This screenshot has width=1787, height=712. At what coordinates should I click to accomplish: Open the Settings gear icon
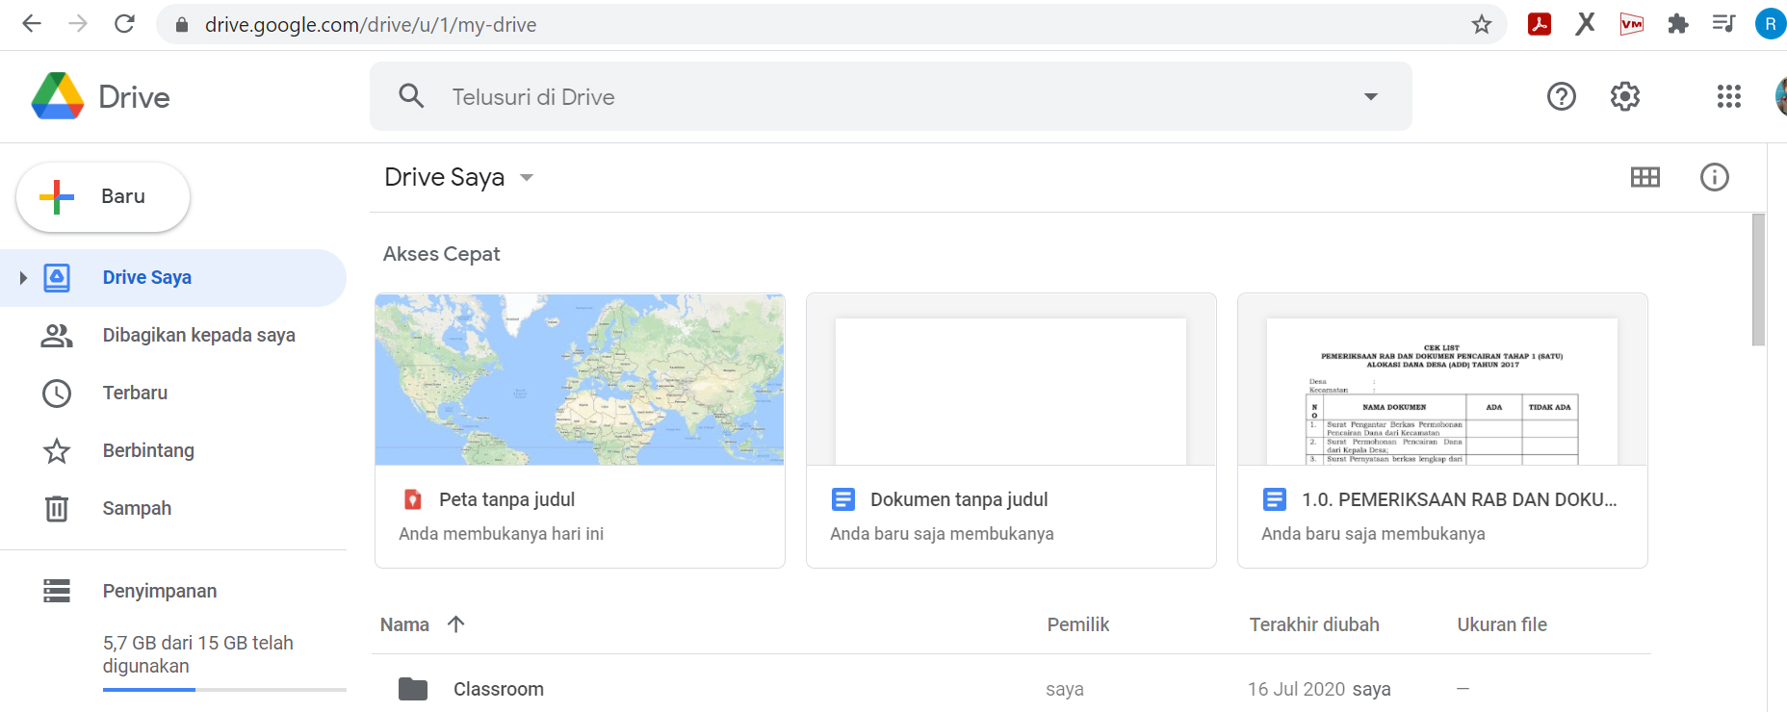pyautogui.click(x=1625, y=96)
